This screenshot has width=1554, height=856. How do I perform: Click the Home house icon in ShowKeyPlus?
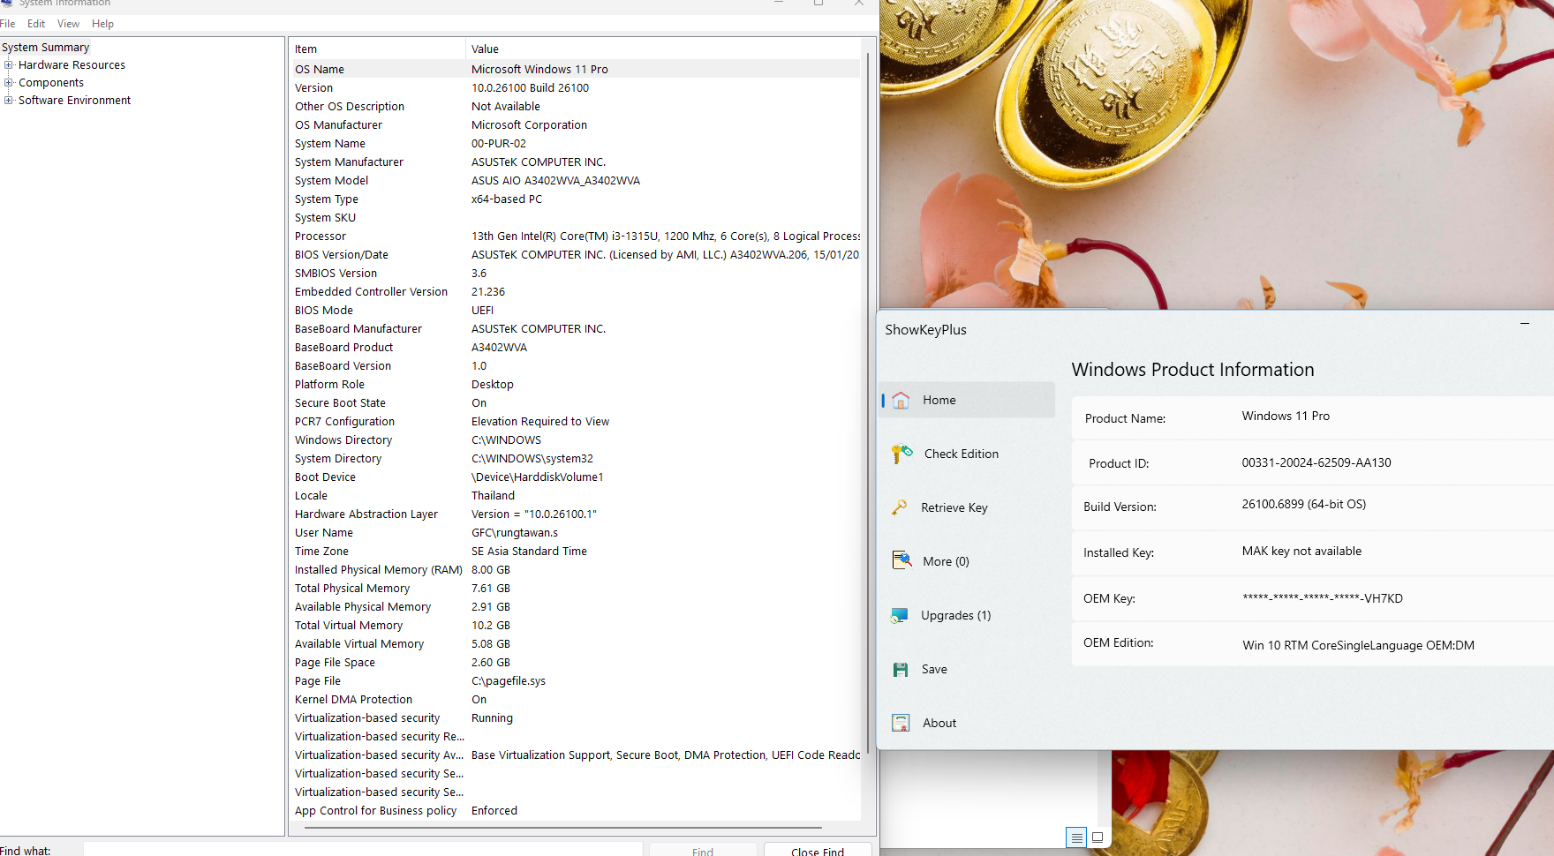click(901, 401)
